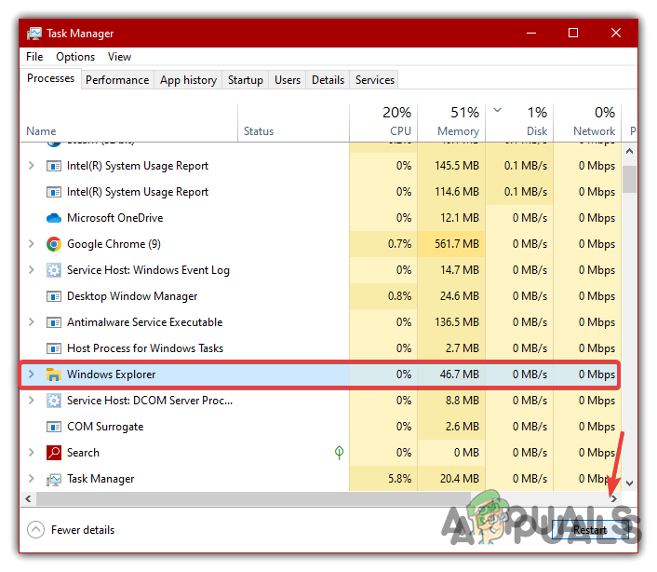657x572 pixels.
Task: Select the Microsoft OneDrive process name
Action: point(114,218)
